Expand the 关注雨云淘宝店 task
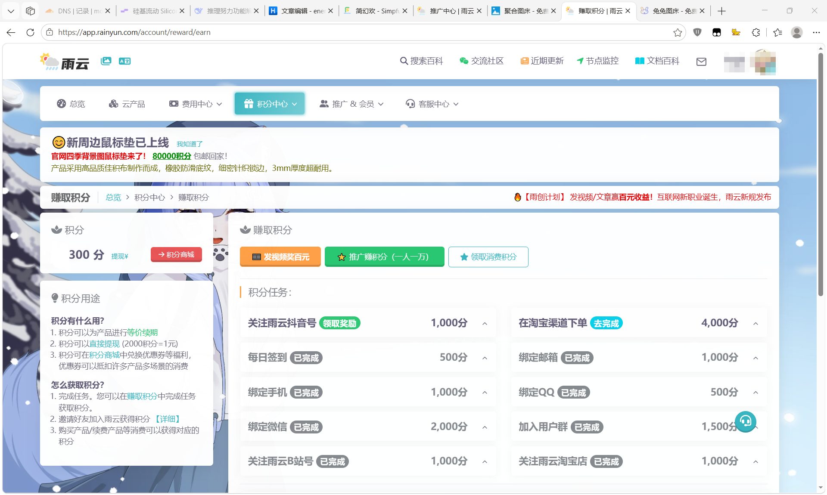This screenshot has width=827, height=495. [756, 461]
